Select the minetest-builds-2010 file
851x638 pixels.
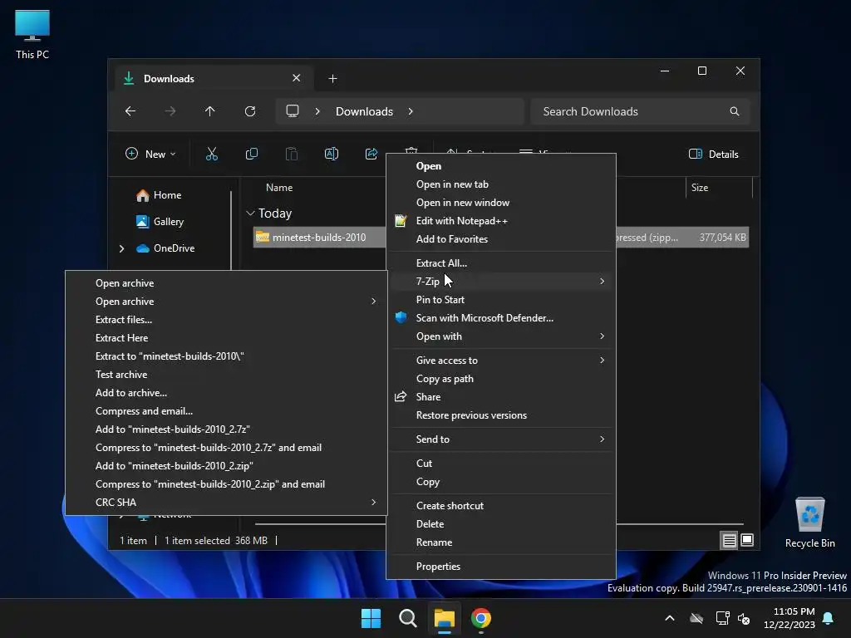coord(319,237)
